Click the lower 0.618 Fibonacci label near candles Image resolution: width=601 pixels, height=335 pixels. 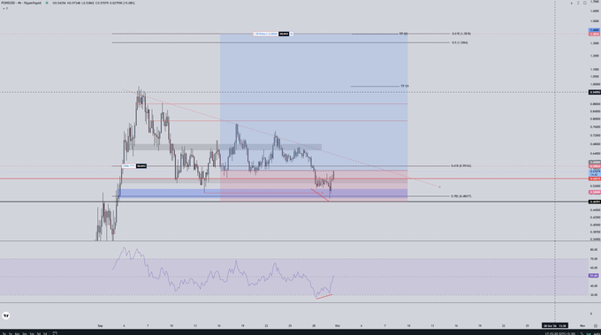tap(461, 166)
